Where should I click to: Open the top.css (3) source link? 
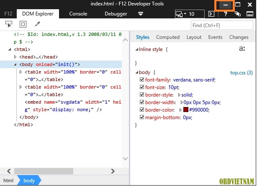(242, 73)
